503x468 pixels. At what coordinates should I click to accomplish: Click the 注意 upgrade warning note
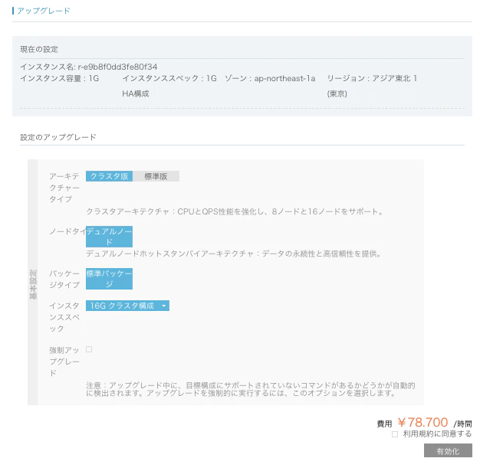click(251, 389)
